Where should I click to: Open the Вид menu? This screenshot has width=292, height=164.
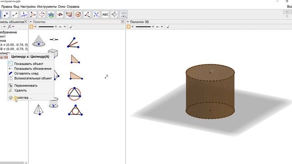(x=16, y=6)
